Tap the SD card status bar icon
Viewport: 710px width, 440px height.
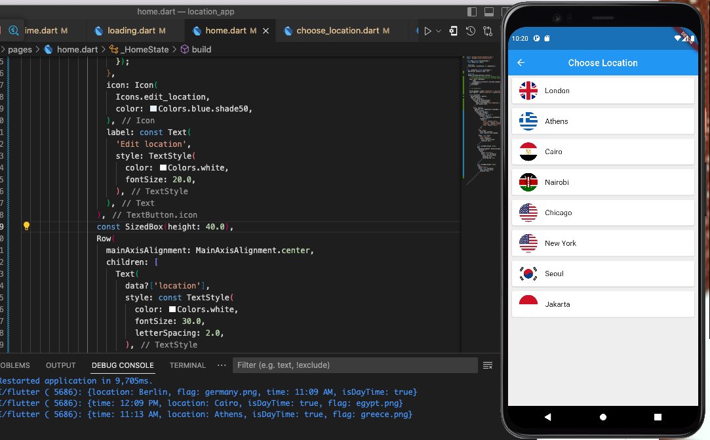coord(547,39)
